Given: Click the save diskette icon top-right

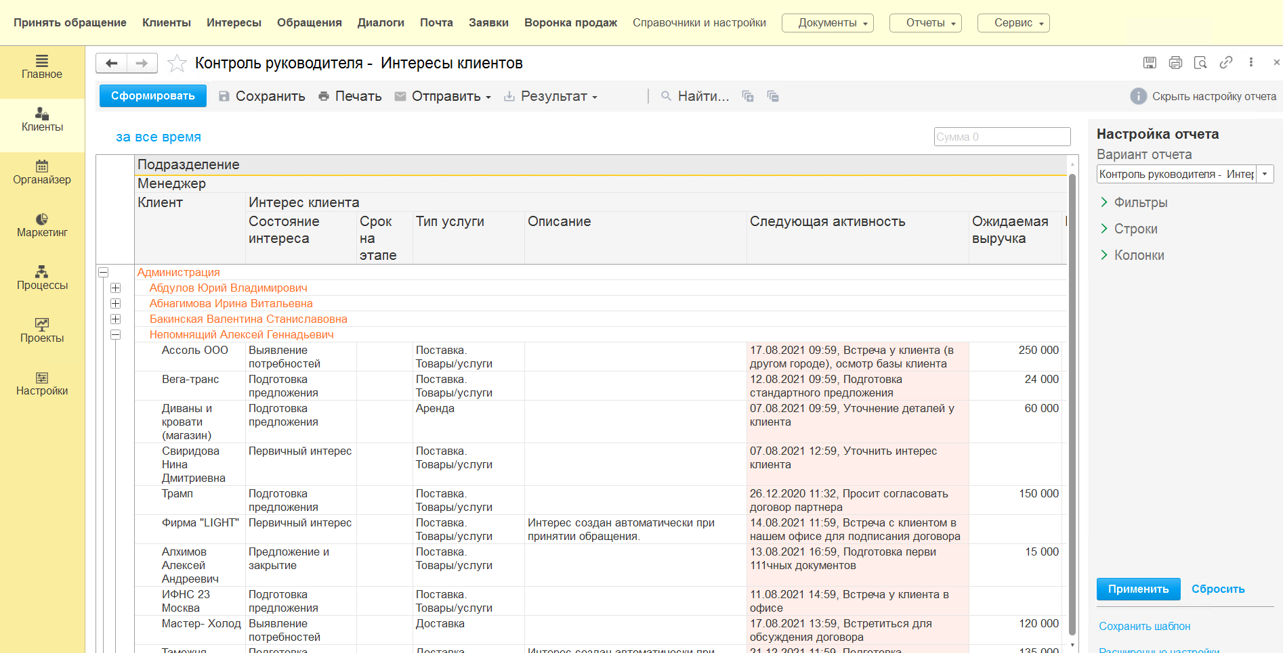Looking at the screenshot, I should [1150, 63].
